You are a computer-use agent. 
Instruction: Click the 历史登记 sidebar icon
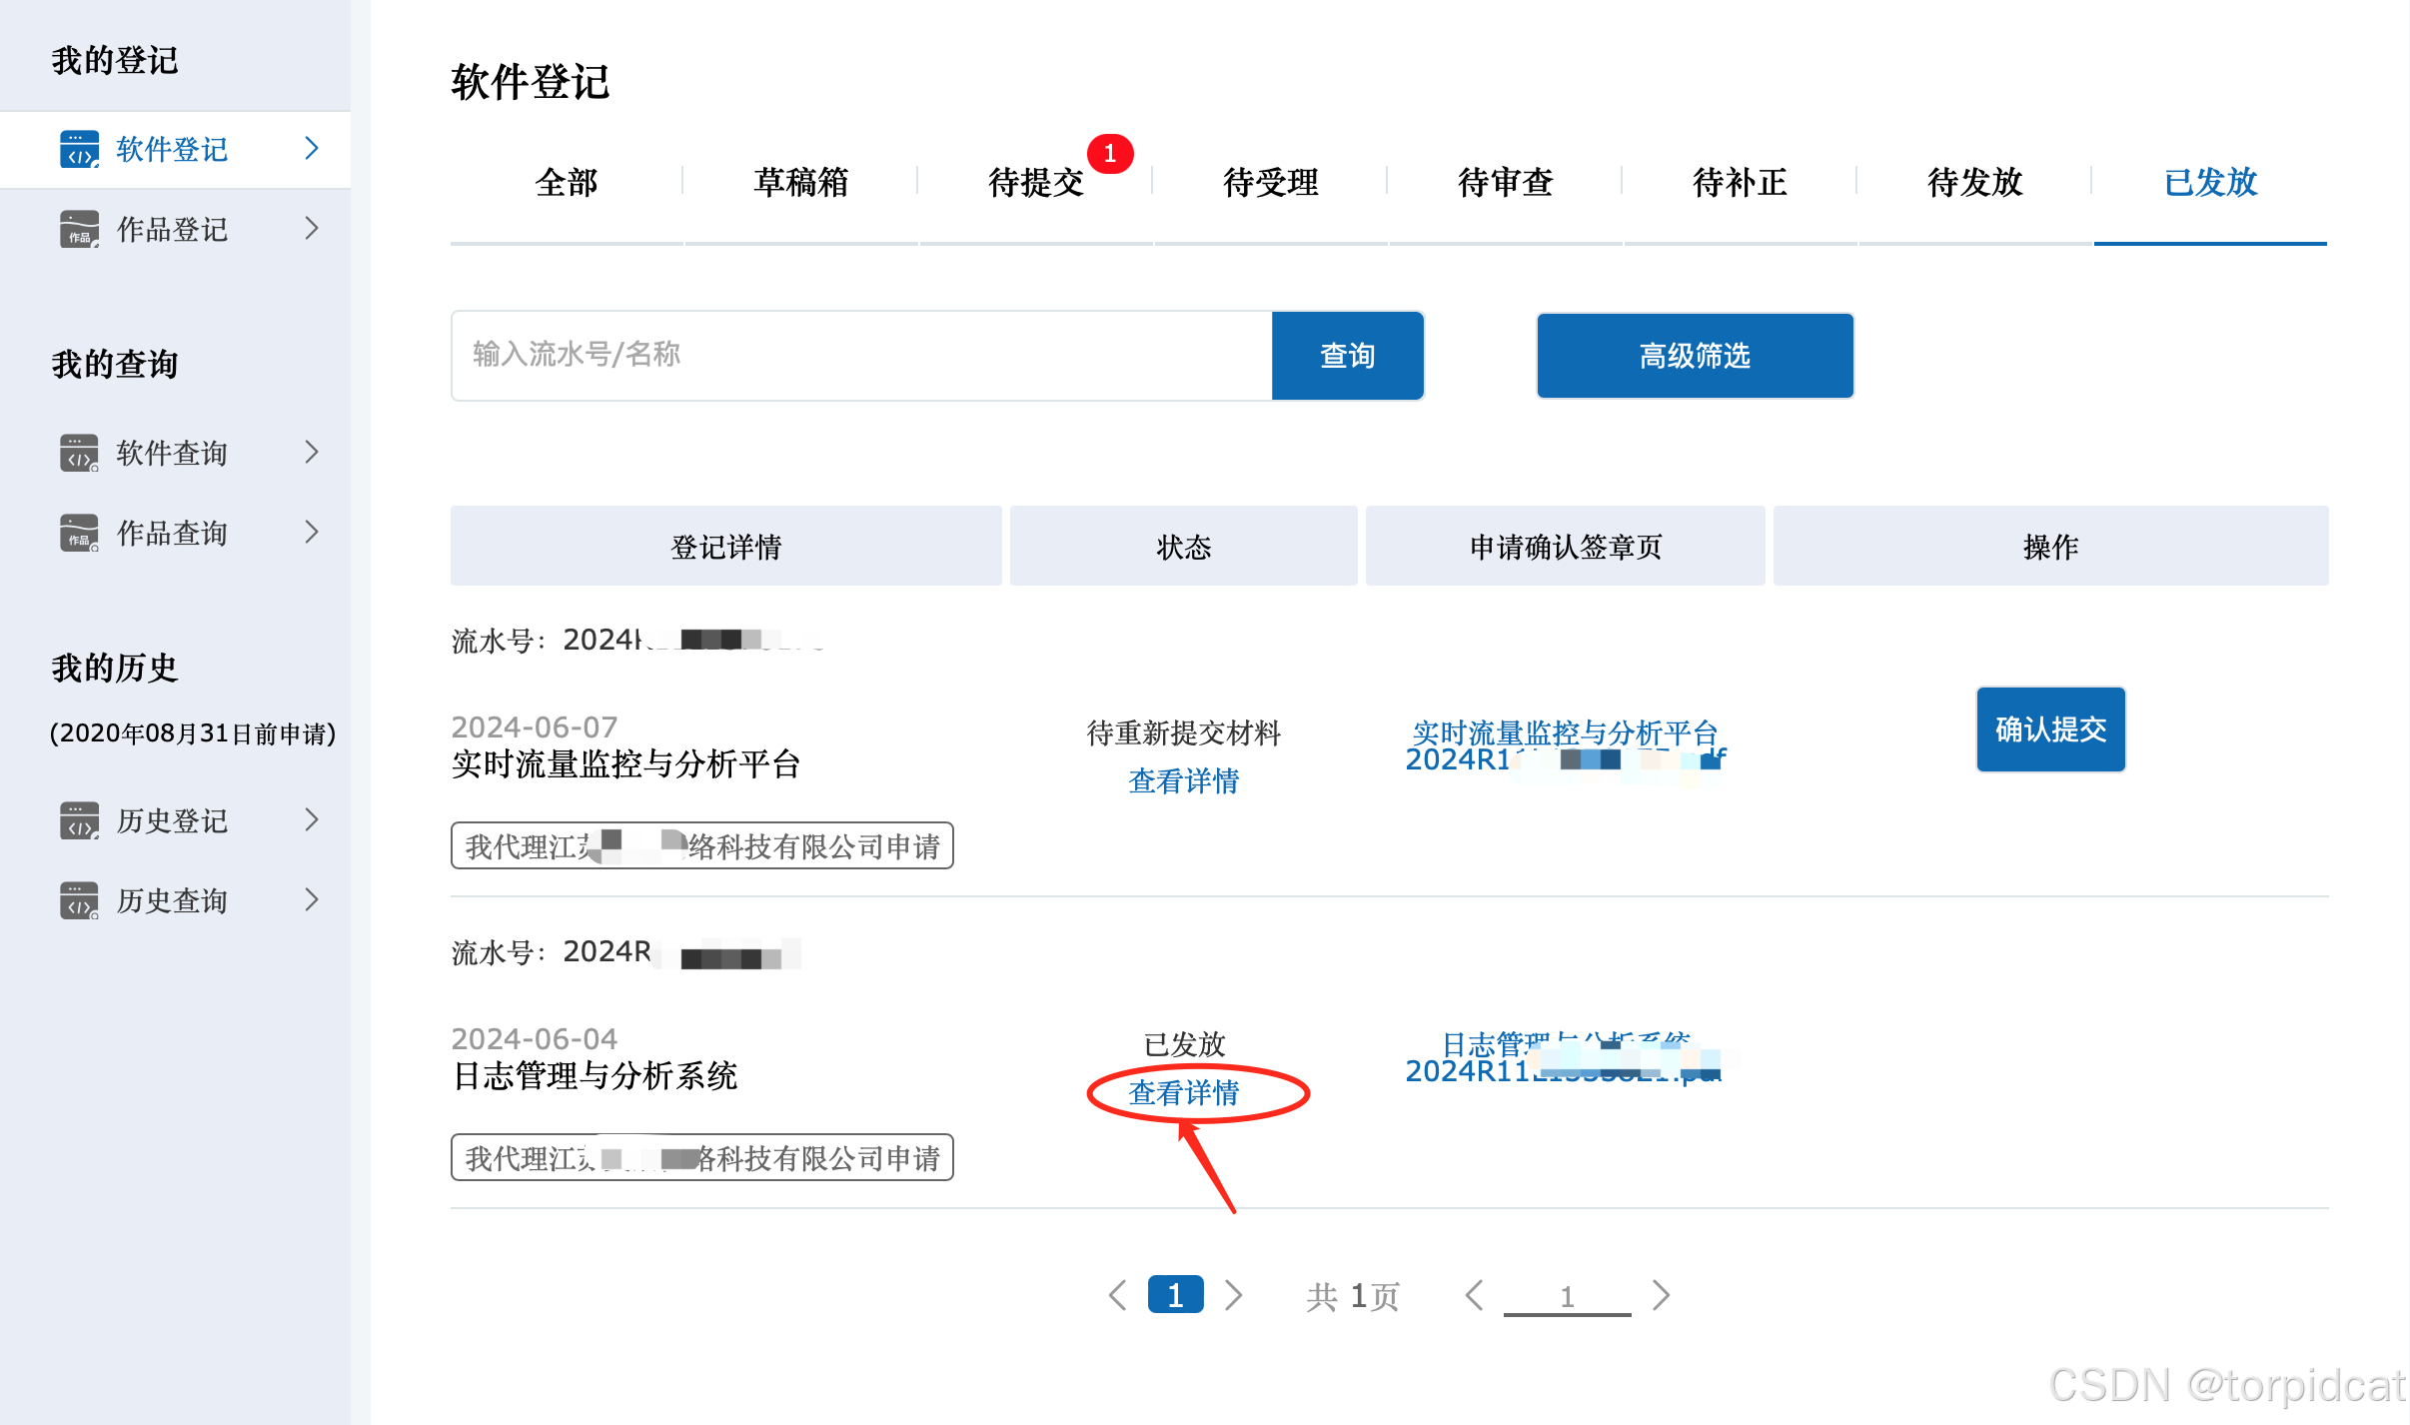point(79,820)
